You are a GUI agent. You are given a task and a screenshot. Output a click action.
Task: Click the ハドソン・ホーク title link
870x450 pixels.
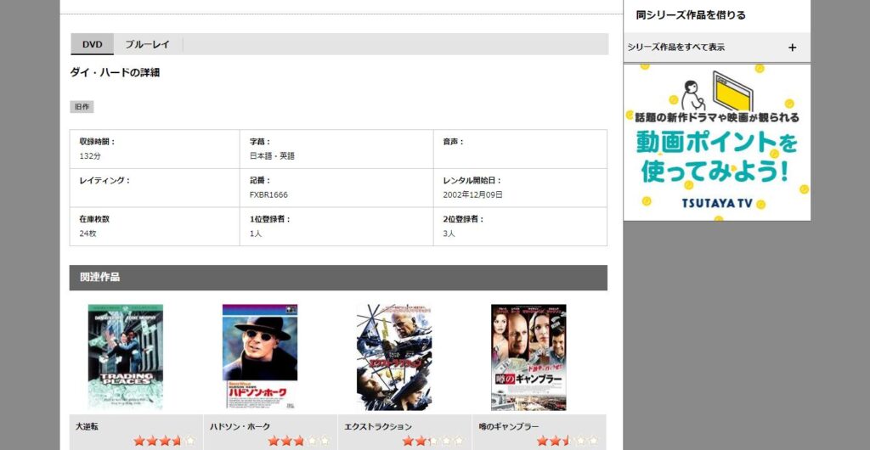tap(236, 426)
